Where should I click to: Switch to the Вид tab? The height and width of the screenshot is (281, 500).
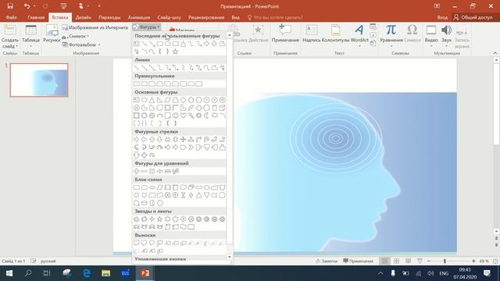pyautogui.click(x=236, y=17)
